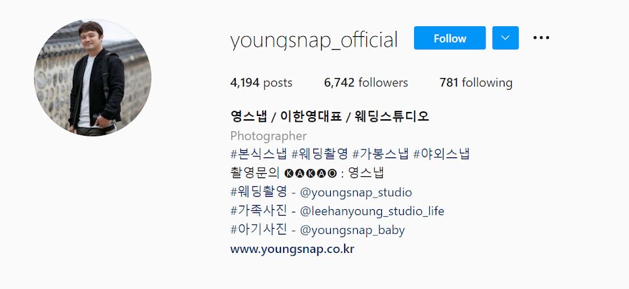The width and height of the screenshot is (629, 289).
Task: Visit the @leehanyoung_studio_life profile mention
Action: pos(372,211)
